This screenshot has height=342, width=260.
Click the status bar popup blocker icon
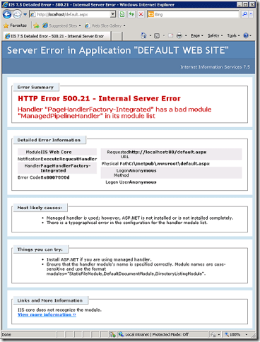[112, 334]
